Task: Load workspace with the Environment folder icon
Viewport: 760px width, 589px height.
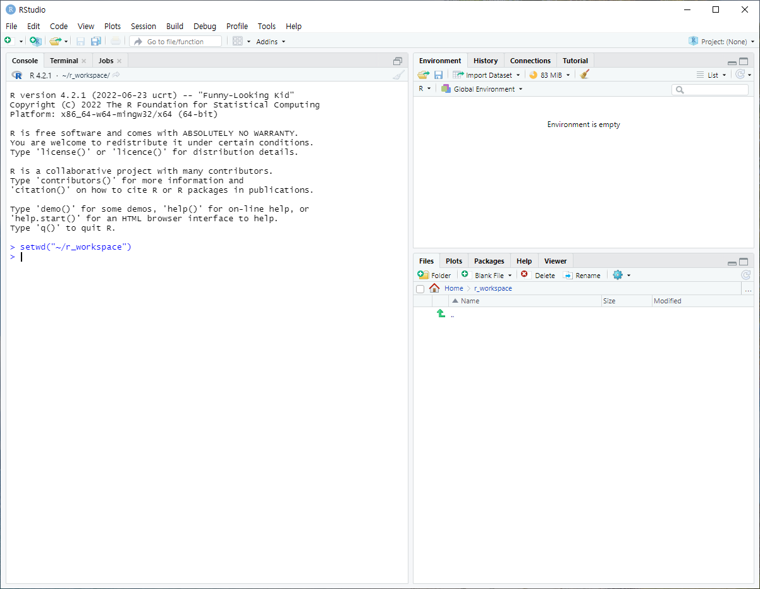Action: [423, 75]
